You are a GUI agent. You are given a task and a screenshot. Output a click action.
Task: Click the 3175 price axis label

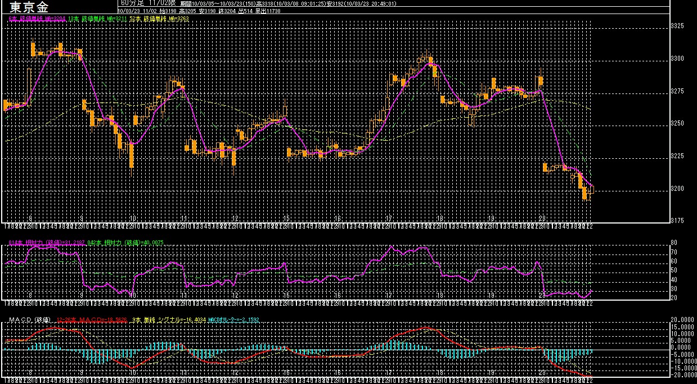[677, 221]
